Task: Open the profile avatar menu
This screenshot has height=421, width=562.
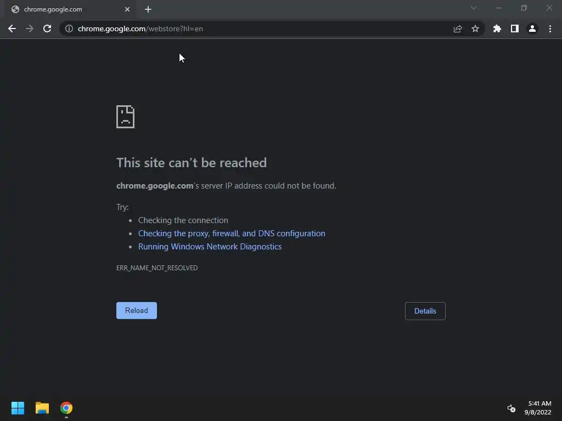Action: coord(532,29)
